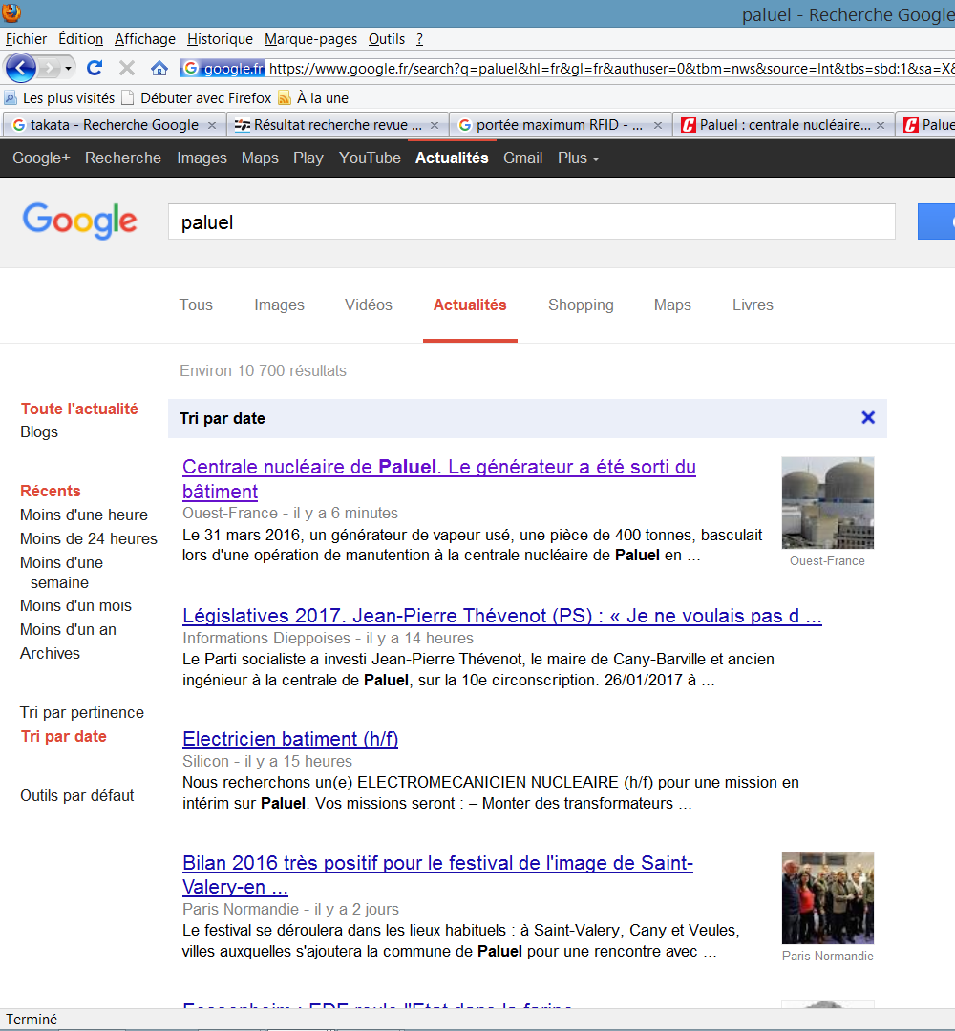
Task: Click the Environ 10 700 résultats text
Action: pos(263,370)
